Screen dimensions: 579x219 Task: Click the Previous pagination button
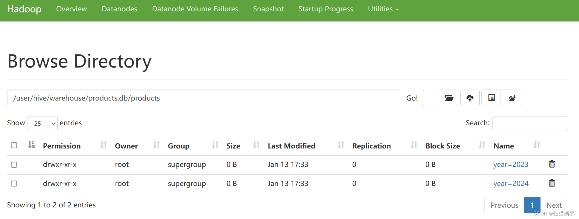coord(504,205)
